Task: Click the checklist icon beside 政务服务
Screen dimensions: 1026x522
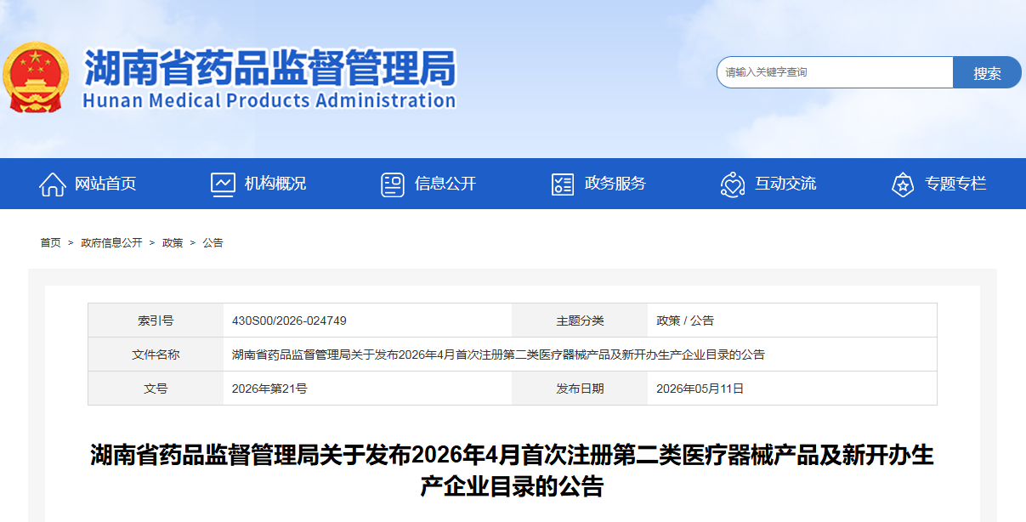Action: click(563, 184)
